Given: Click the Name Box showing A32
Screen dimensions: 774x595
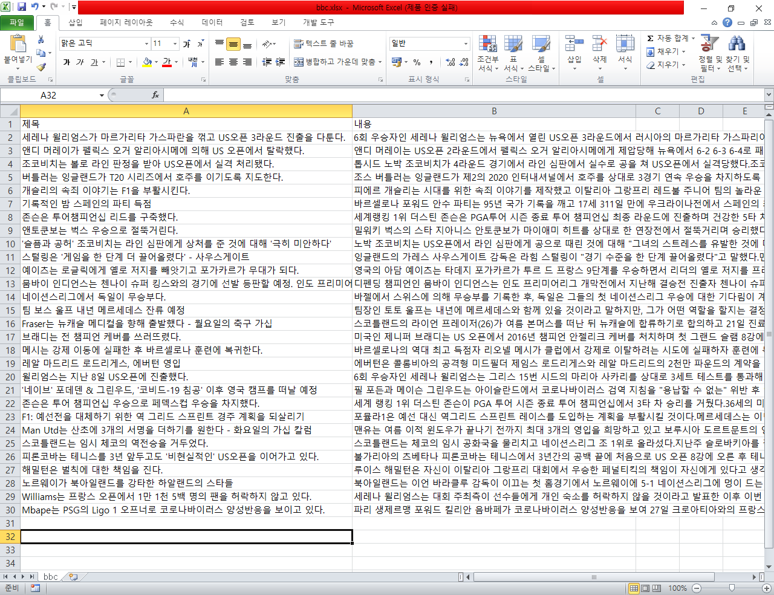Looking at the screenshot, I should click(x=48, y=95).
